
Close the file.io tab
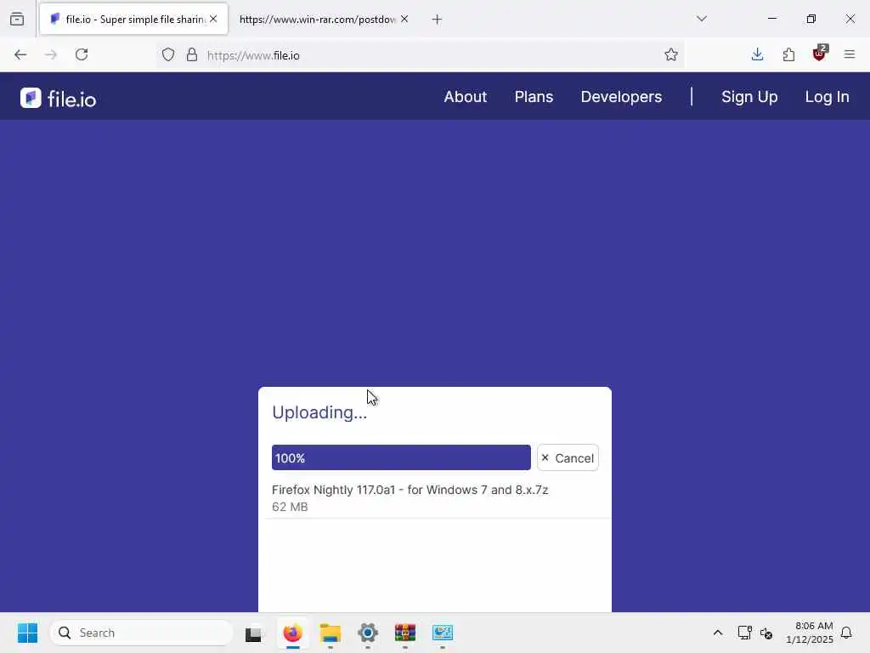(x=213, y=19)
